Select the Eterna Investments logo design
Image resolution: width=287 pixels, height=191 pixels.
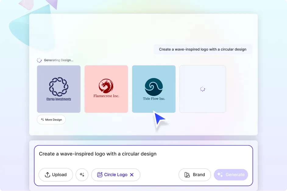tap(58, 89)
